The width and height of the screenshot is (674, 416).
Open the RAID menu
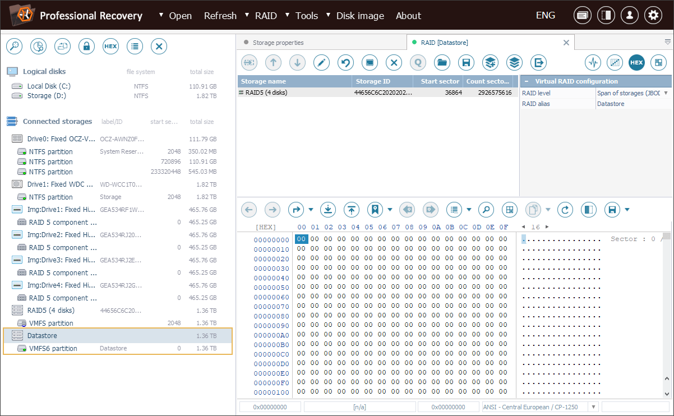tap(265, 16)
